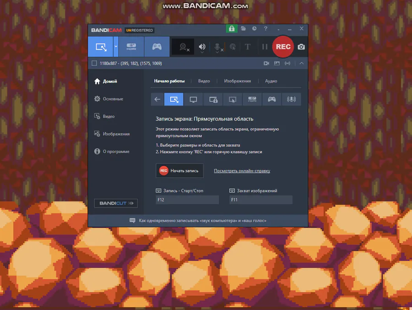The width and height of the screenshot is (412, 310).
Task: Open the Изображения sidebar section
Action: coord(112,134)
